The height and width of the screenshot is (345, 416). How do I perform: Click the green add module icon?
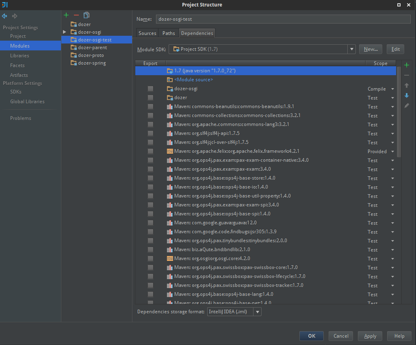click(66, 15)
